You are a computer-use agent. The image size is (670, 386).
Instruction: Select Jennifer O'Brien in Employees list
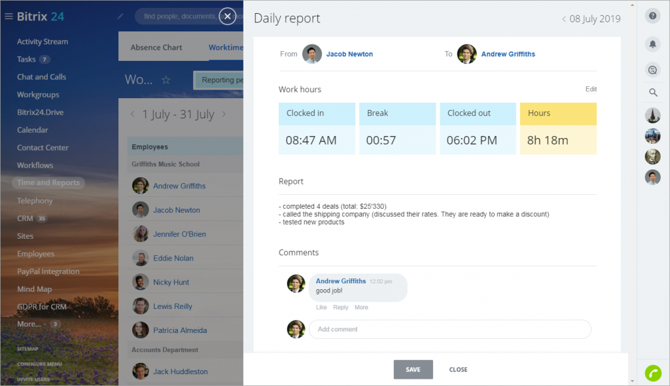[179, 234]
